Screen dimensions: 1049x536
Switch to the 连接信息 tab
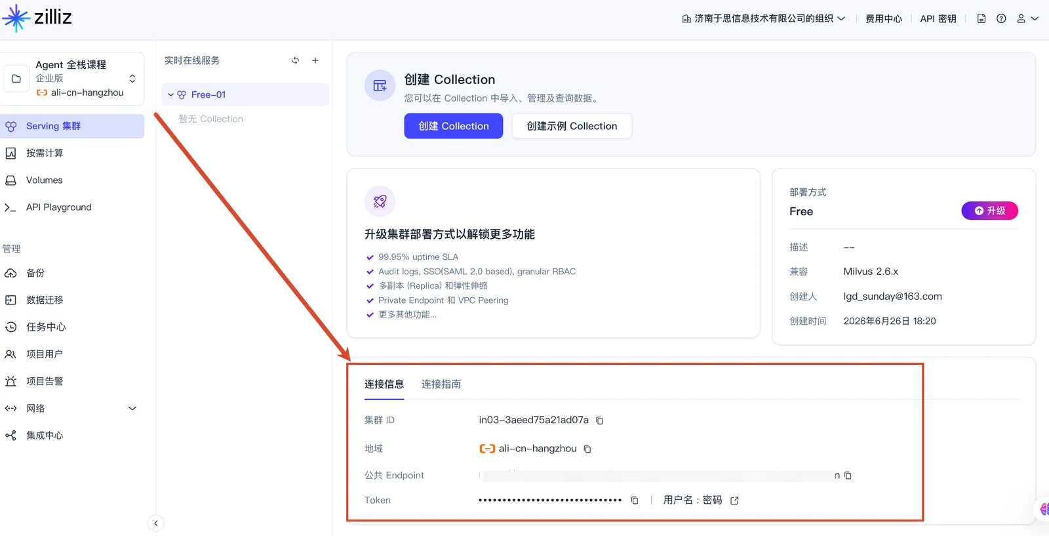point(384,384)
